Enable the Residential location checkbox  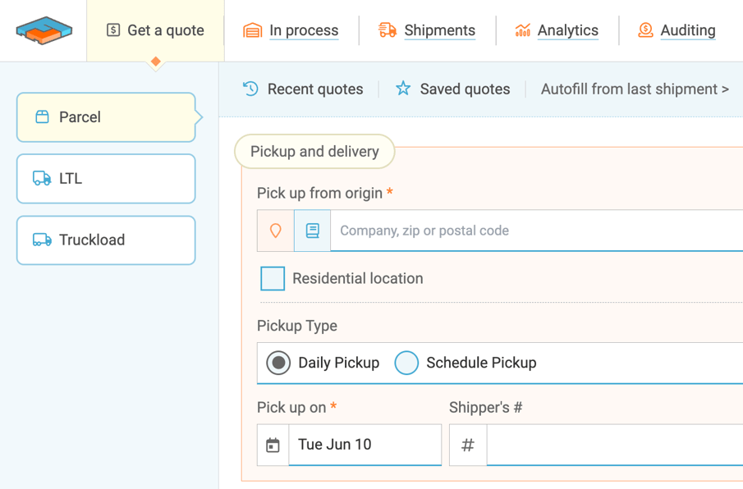272,278
